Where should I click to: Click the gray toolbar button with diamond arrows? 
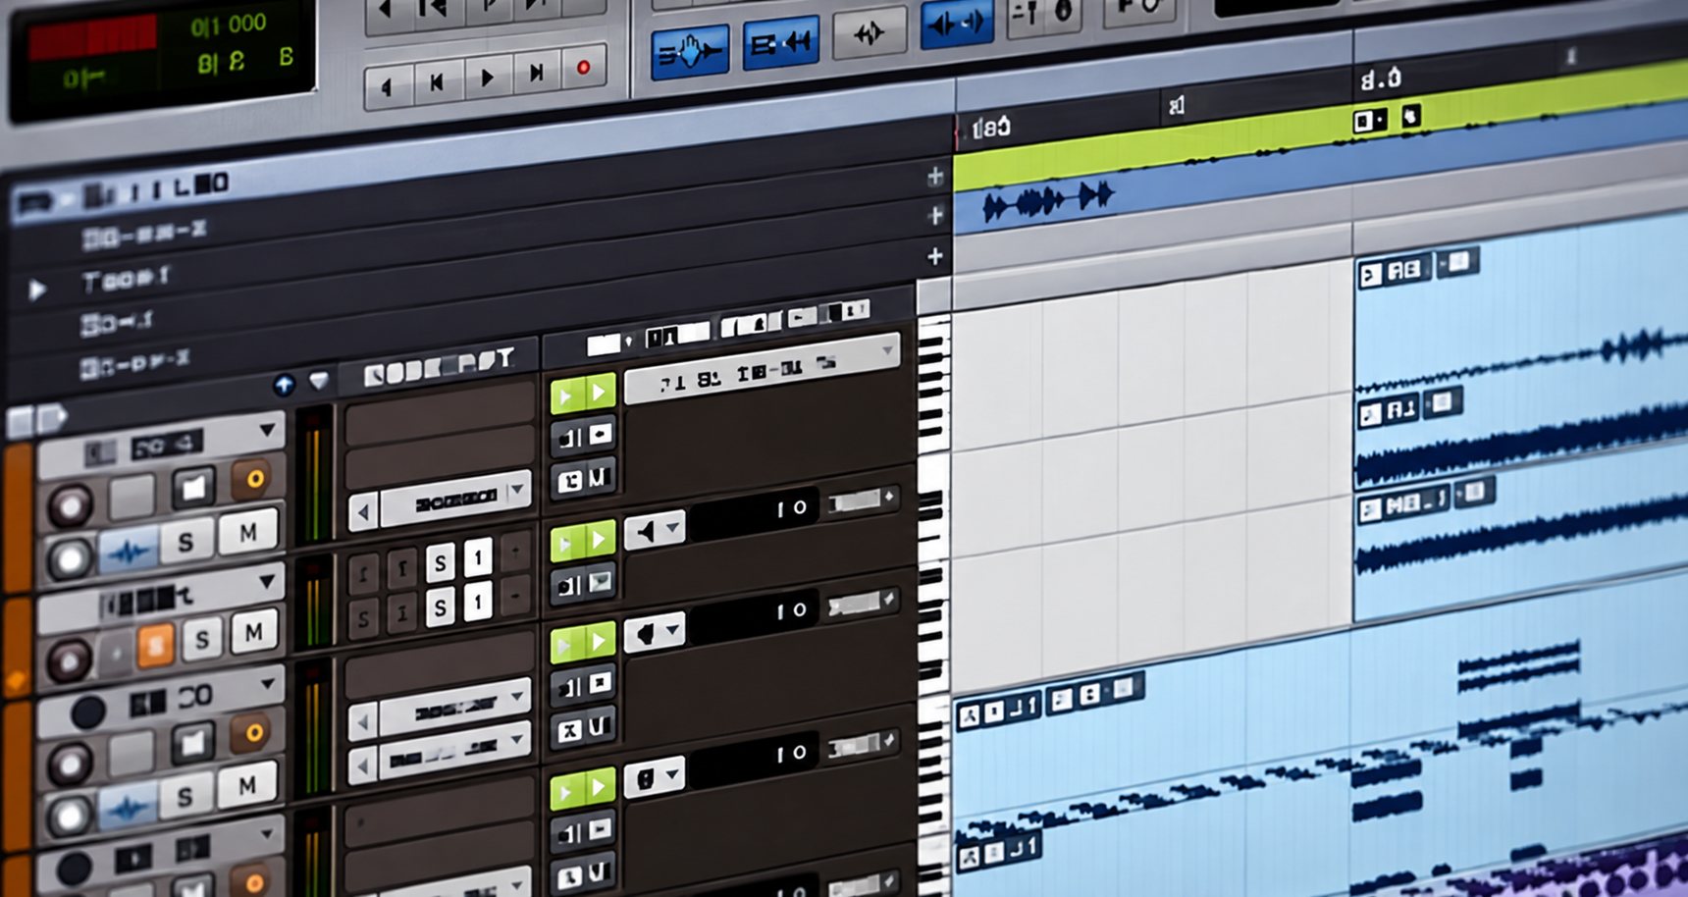(x=870, y=34)
